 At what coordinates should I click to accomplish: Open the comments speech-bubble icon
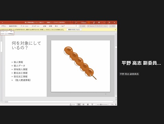[x=76, y=26]
